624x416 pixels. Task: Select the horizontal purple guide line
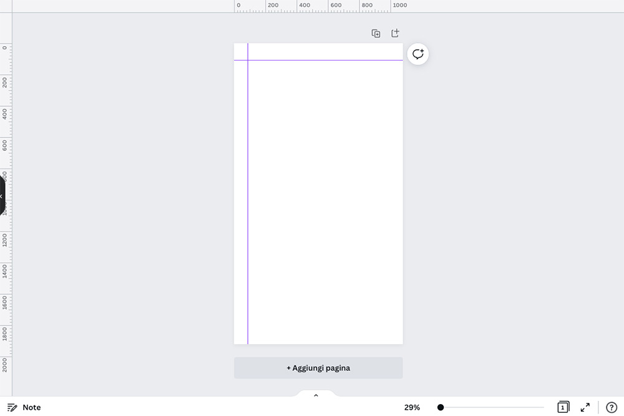click(x=324, y=60)
